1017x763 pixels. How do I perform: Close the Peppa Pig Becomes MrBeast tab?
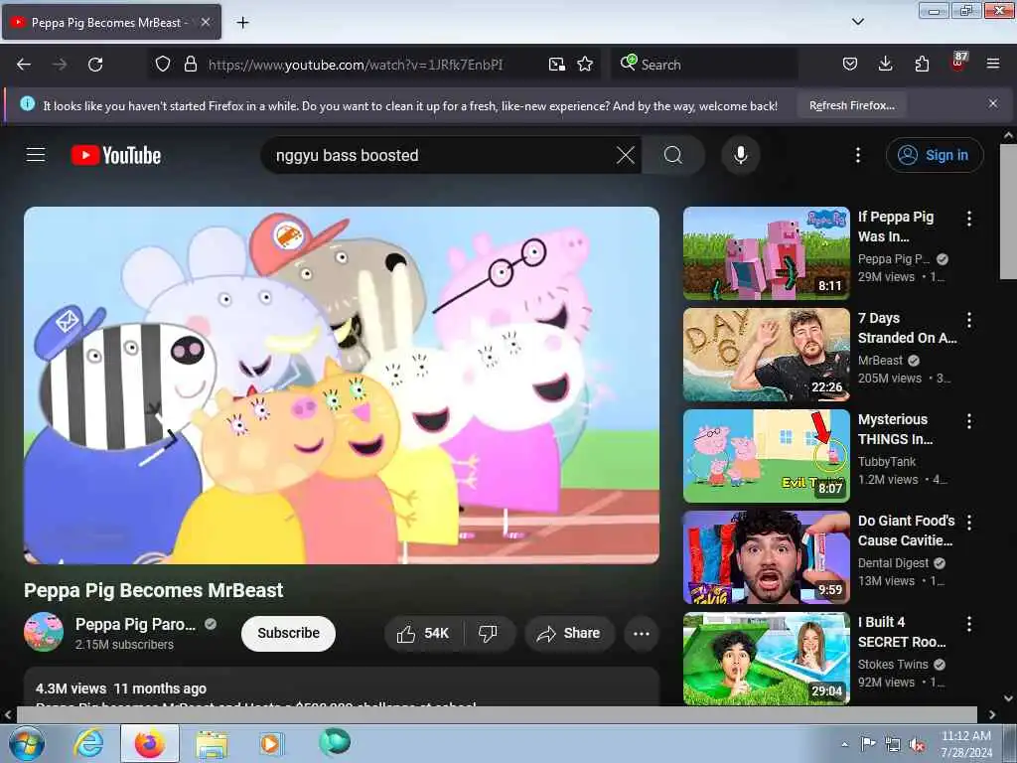205,22
